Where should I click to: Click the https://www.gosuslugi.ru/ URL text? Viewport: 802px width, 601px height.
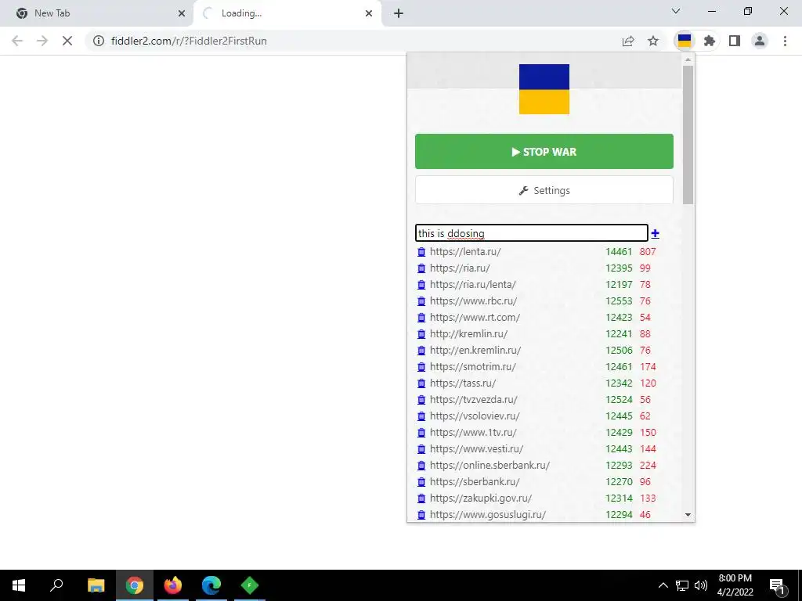pos(488,515)
